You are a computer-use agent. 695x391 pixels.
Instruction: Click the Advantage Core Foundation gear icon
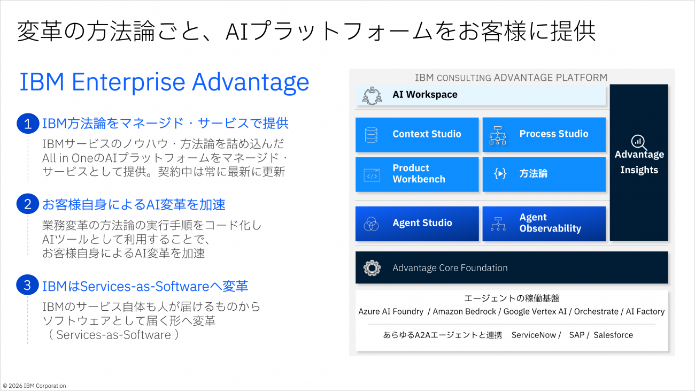[x=371, y=268]
